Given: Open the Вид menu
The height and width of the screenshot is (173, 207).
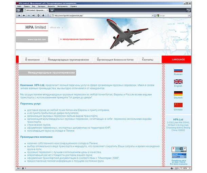Looking at the screenshot, I should [34, 6].
